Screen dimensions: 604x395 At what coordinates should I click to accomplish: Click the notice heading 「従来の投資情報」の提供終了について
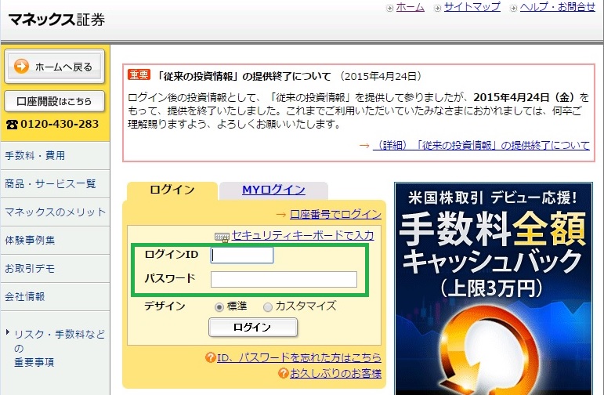(x=244, y=76)
